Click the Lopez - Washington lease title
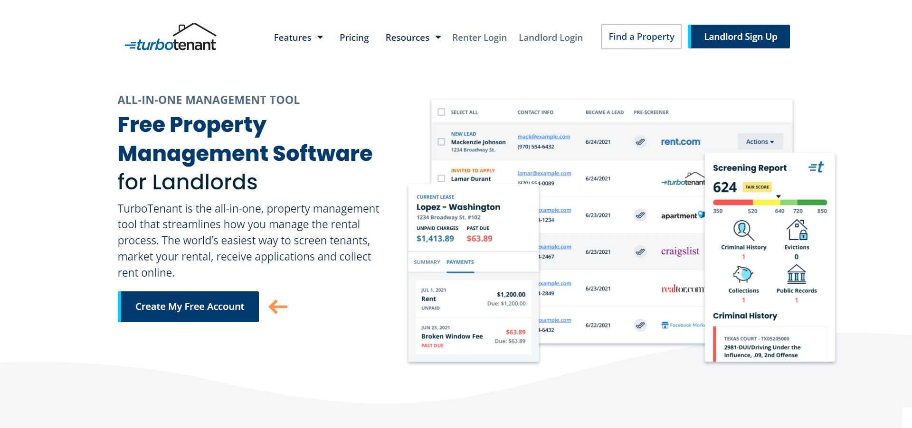The image size is (912, 428). 458,207
